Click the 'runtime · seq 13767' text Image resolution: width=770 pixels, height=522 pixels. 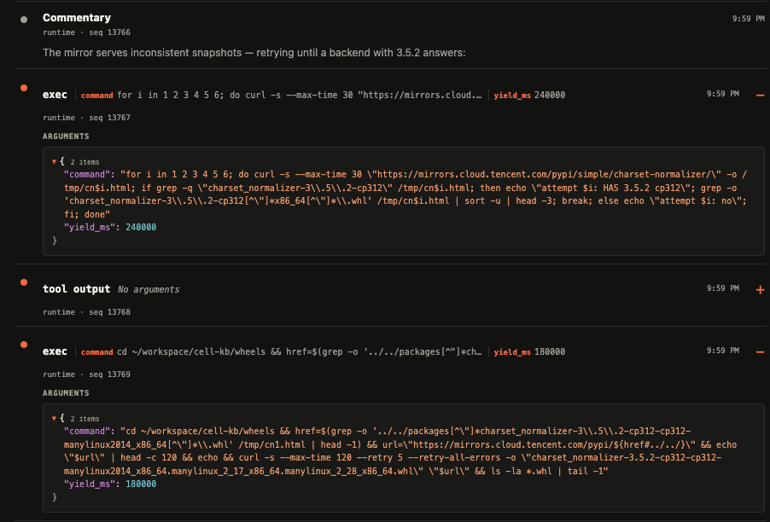86,118
